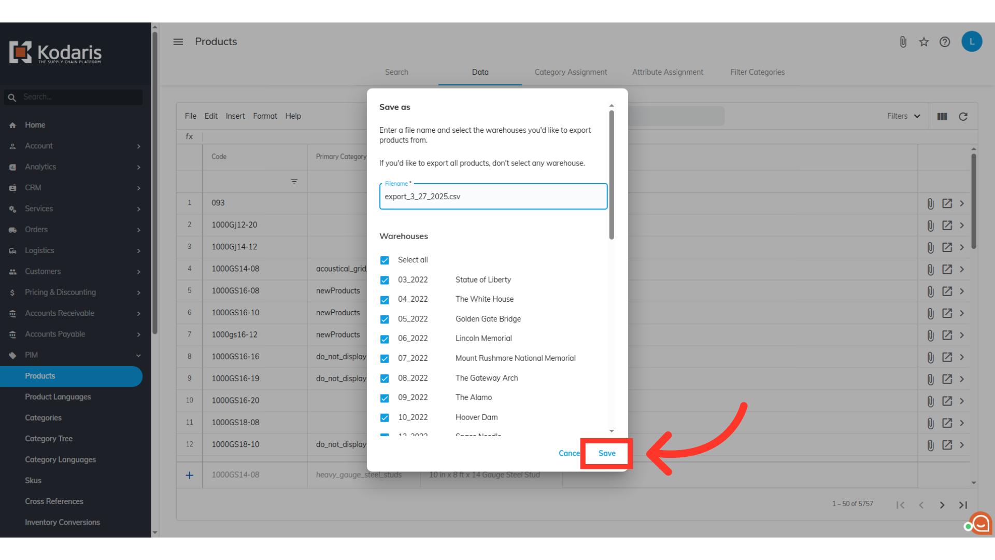Viewport: 995px width, 560px height.
Task: Click the Save button in dialog
Action: click(x=606, y=453)
